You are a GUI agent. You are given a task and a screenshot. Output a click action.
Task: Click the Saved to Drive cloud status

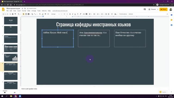pyautogui.click(x=32, y=8)
